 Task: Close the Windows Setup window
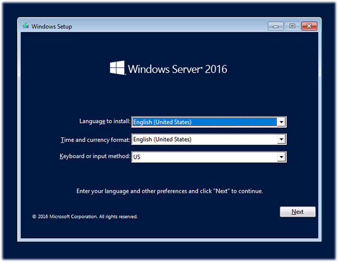309,26
